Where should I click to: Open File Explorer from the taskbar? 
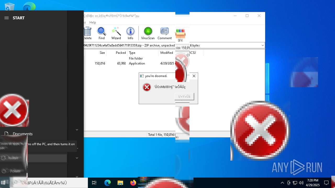click(x=120, y=183)
